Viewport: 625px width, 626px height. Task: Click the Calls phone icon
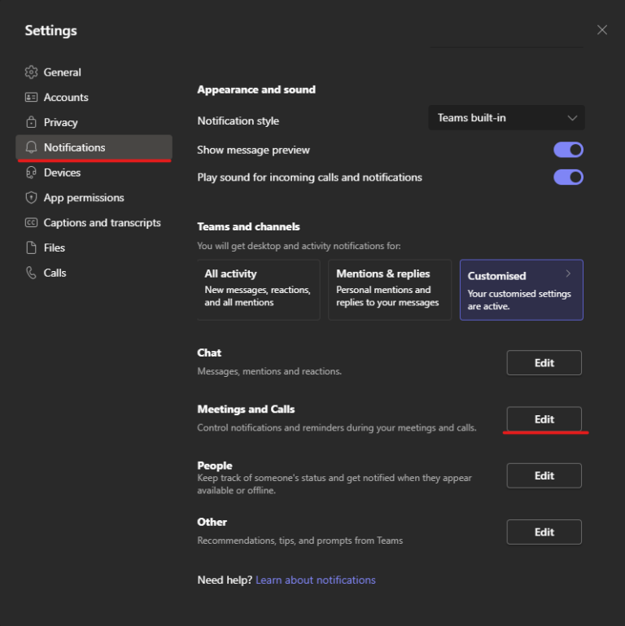tap(31, 273)
